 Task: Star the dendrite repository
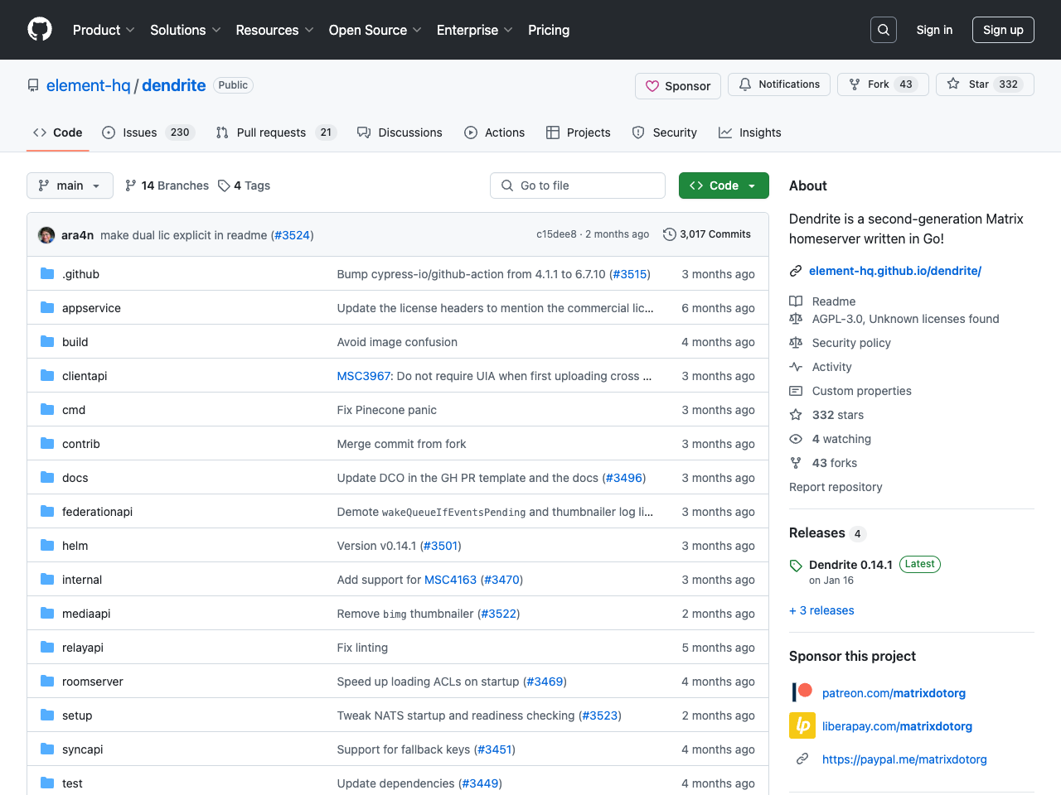point(985,84)
